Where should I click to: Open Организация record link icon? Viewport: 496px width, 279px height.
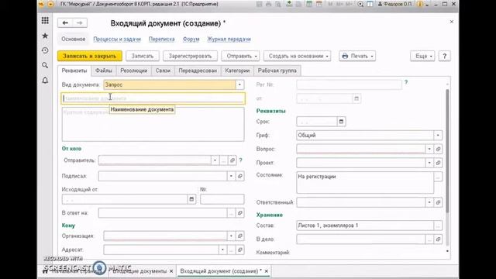coord(240,236)
